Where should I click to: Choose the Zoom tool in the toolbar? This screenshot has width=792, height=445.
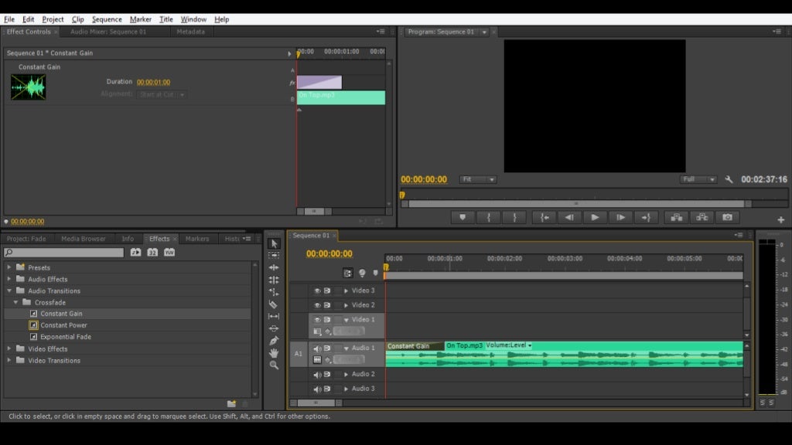(274, 365)
